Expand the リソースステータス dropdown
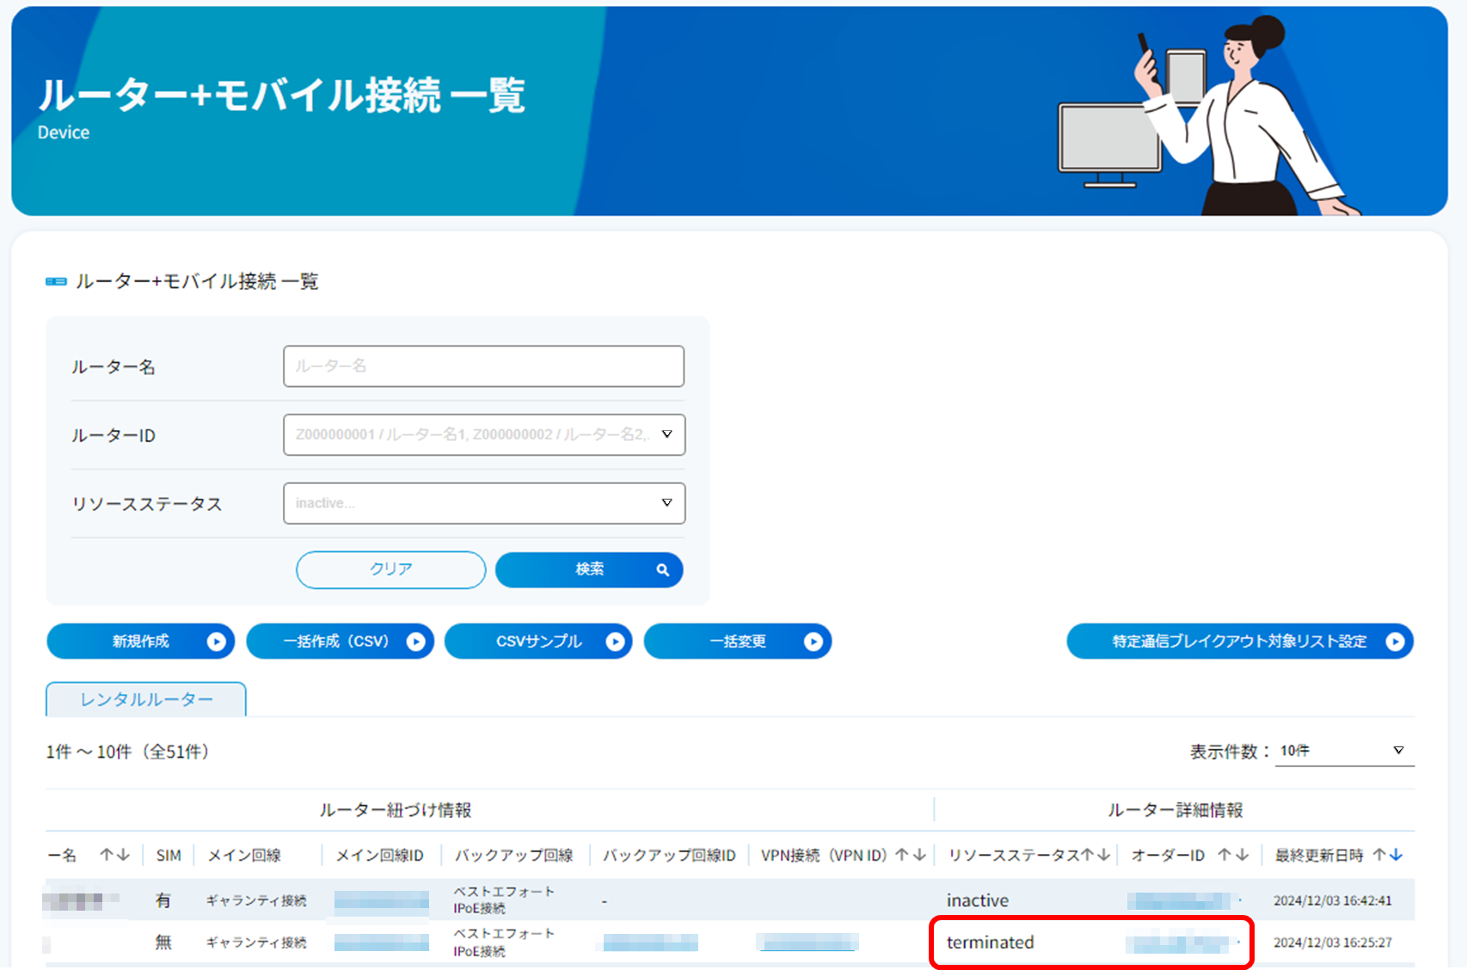The image size is (1467, 970). pyautogui.click(x=484, y=503)
